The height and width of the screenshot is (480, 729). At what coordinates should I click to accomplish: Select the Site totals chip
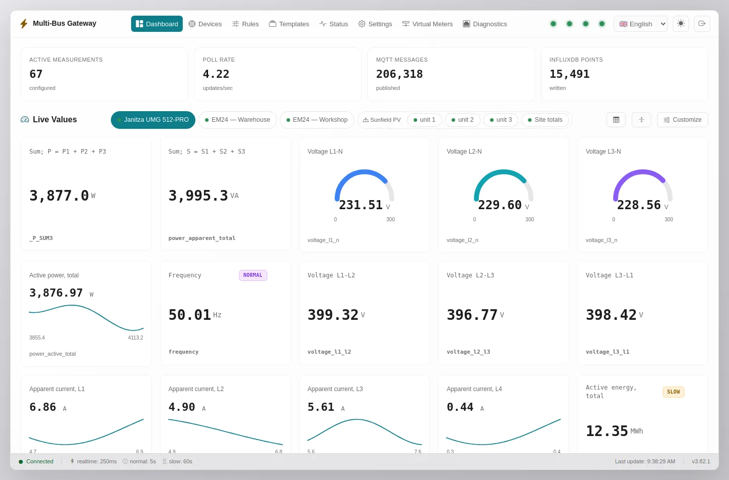click(545, 120)
